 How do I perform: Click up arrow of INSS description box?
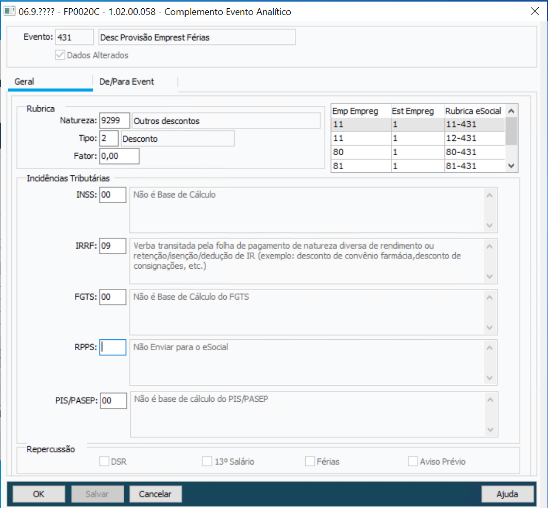[490, 195]
